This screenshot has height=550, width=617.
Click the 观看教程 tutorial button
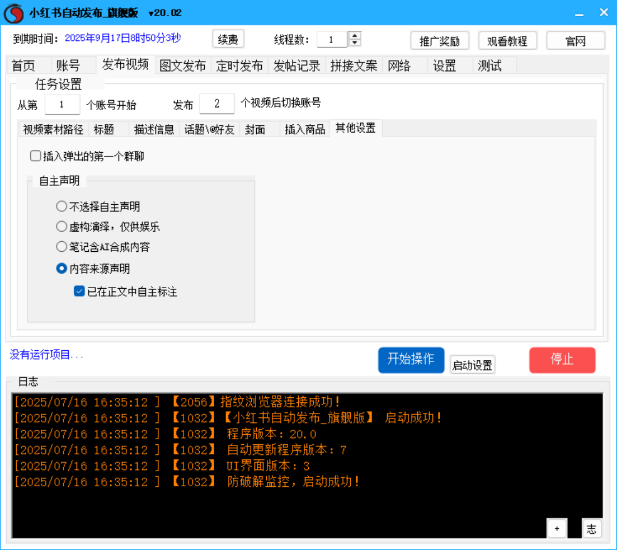point(507,40)
